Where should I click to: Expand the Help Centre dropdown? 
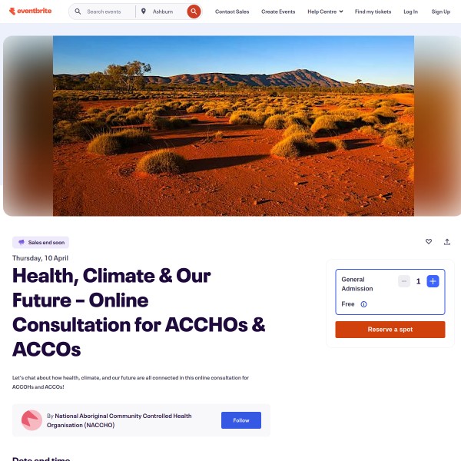325,12
